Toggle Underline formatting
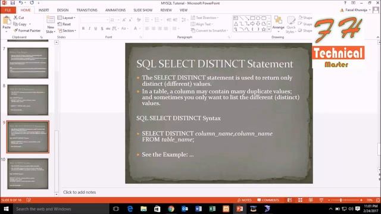The image size is (381, 214). coord(96,29)
